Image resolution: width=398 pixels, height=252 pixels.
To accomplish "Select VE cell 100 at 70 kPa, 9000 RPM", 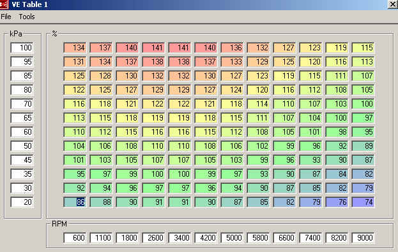I will pyautogui.click(x=364, y=104).
